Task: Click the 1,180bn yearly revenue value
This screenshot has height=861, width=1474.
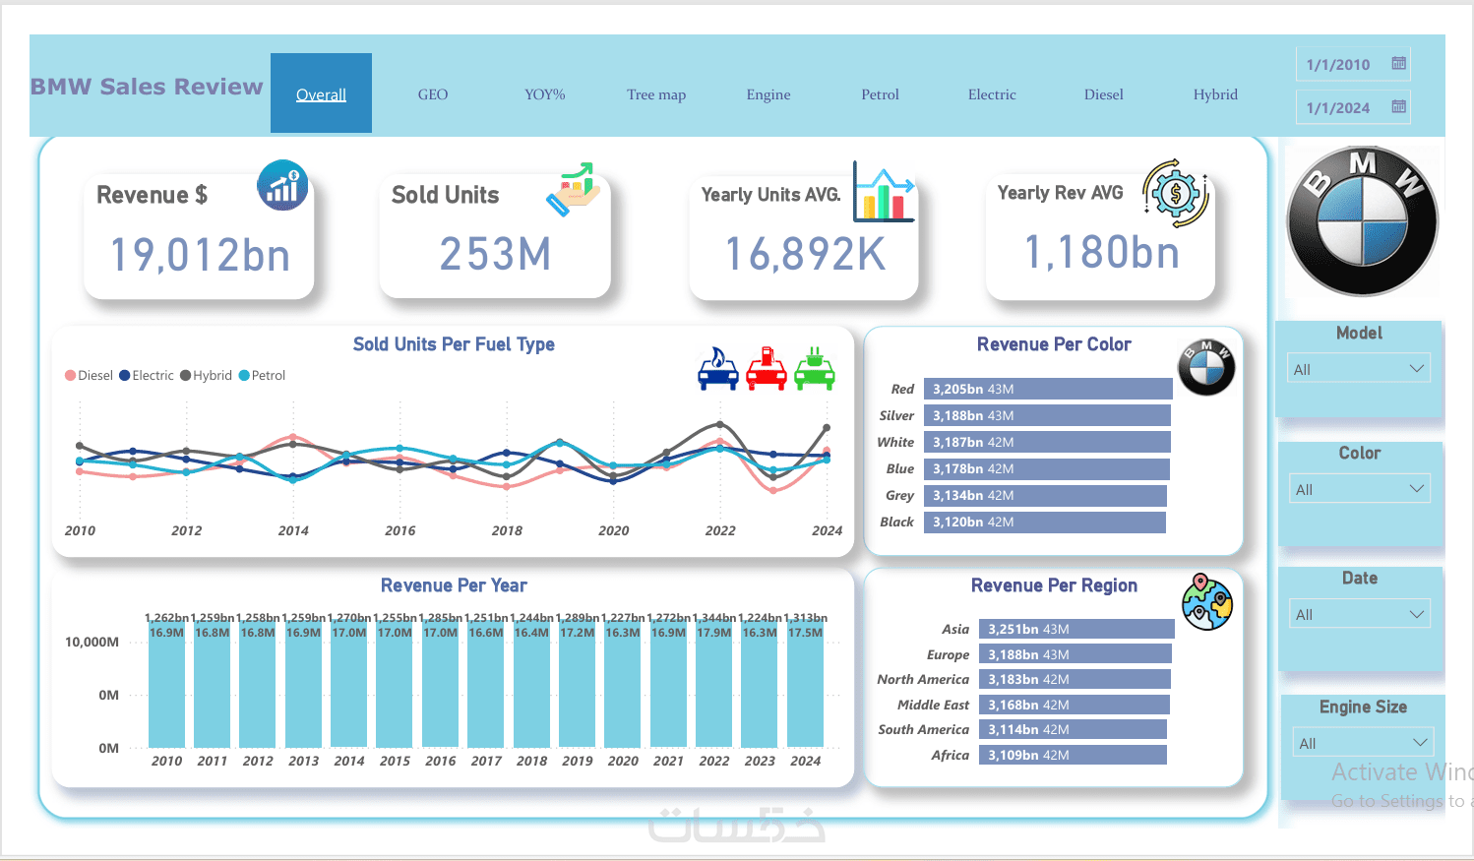Action: coord(1101,252)
